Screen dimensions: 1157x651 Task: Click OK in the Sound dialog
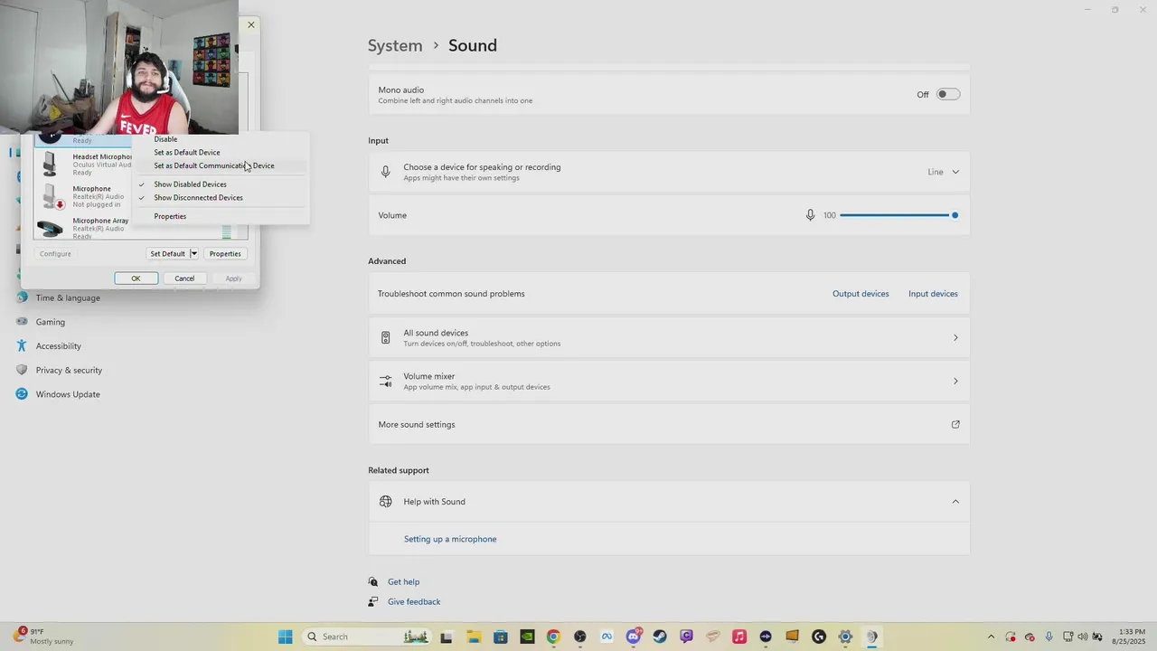click(x=136, y=278)
